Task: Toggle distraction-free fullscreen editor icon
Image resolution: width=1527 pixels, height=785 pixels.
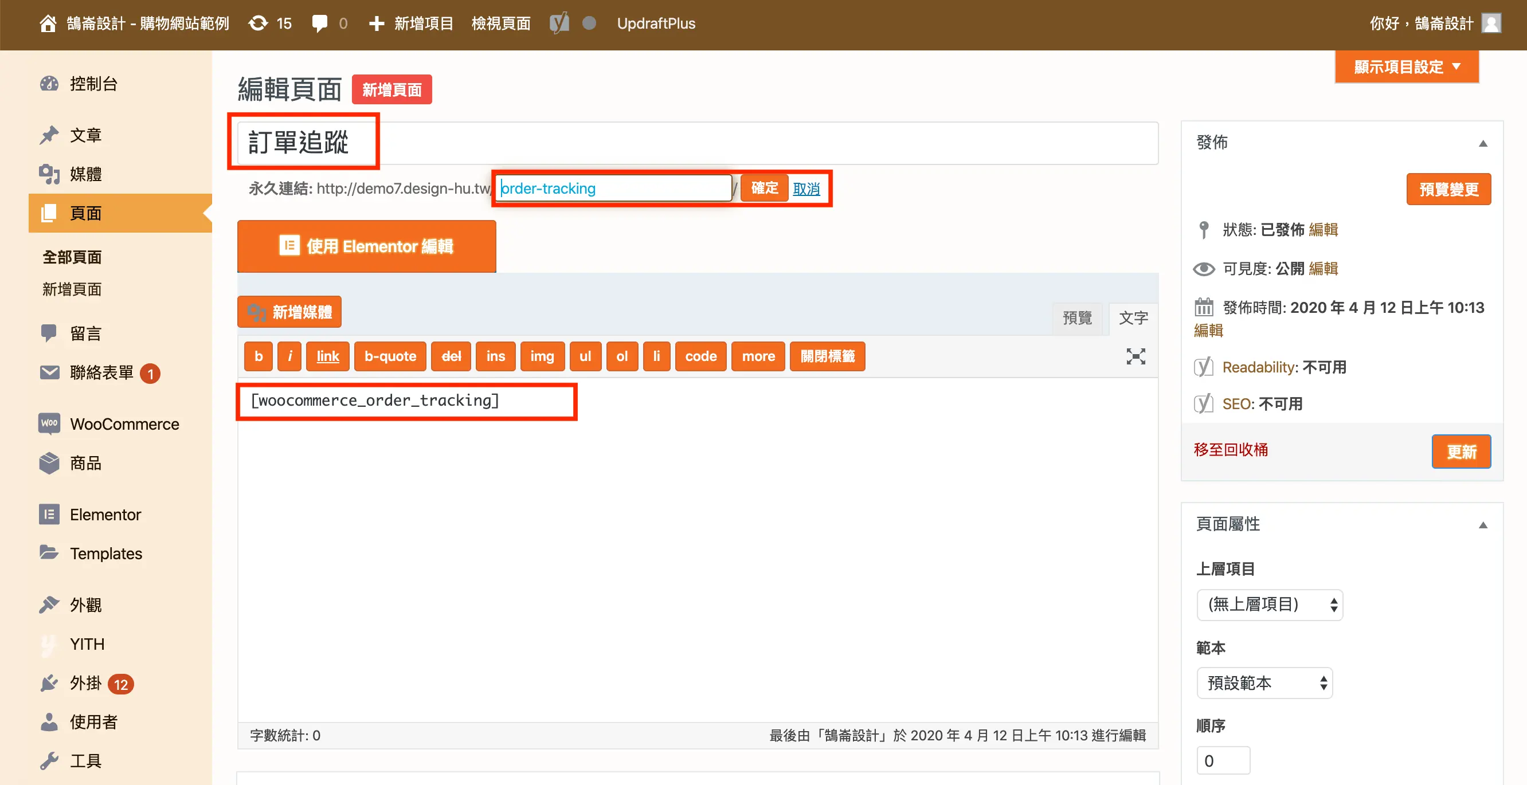Action: pos(1135,356)
